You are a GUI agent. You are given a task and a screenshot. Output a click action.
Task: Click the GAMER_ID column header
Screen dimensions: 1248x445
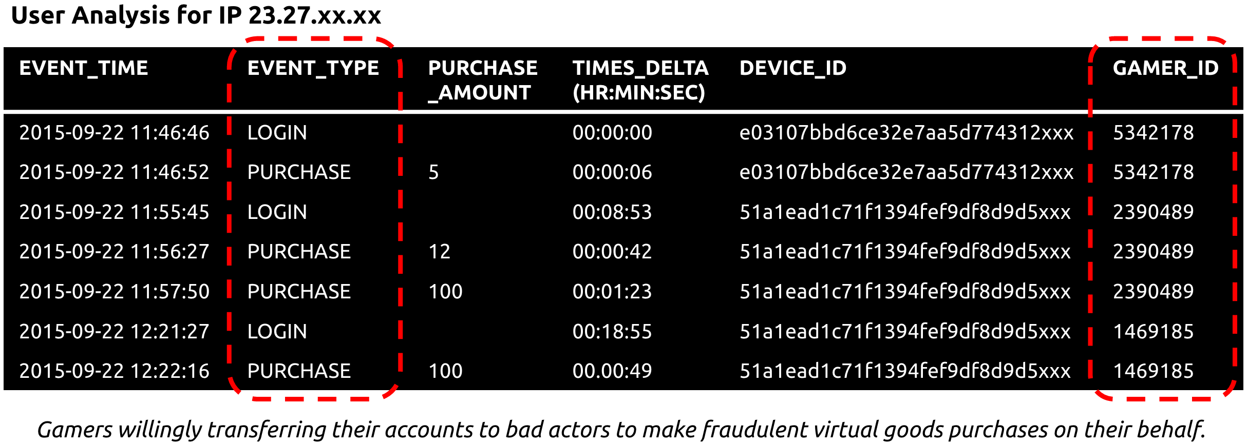tap(1165, 68)
